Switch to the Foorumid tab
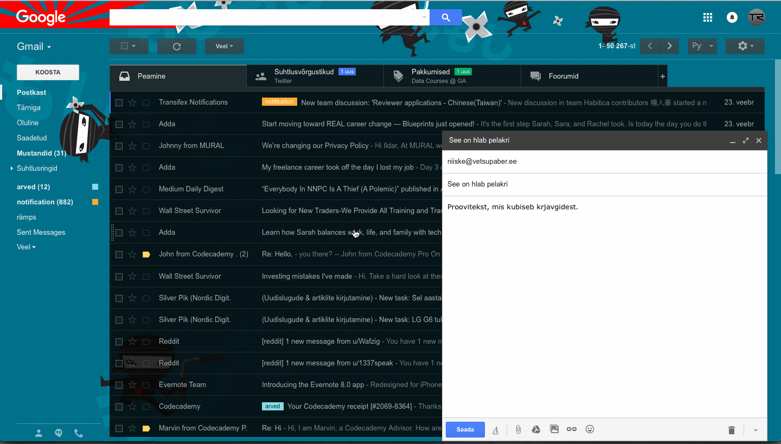 click(590, 76)
